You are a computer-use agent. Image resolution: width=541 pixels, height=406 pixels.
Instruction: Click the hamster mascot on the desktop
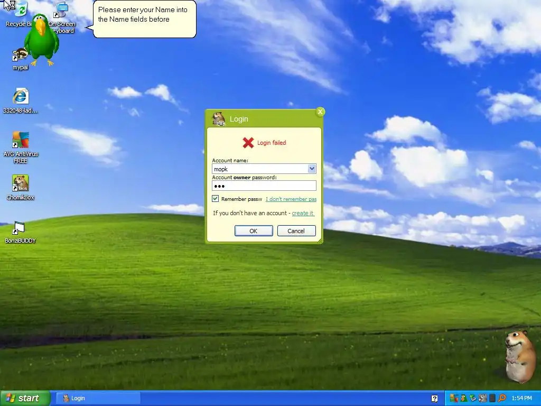[x=520, y=356]
